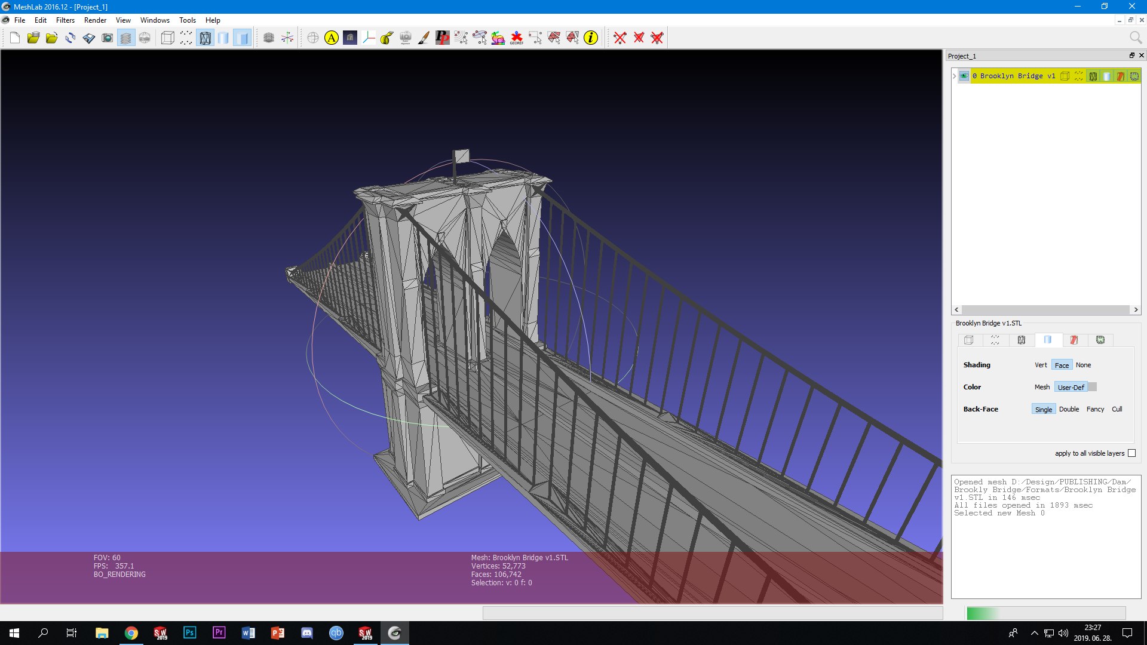Click the Select Faces in rectangle icon

point(554,38)
